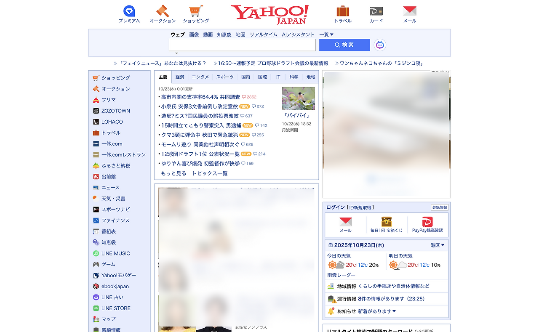Click the ショッピング cart icon in sidebar
Image resolution: width=539 pixels, height=332 pixels.
coord(96,78)
